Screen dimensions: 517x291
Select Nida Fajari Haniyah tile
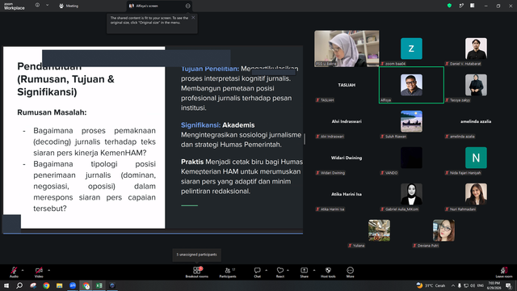(476, 158)
